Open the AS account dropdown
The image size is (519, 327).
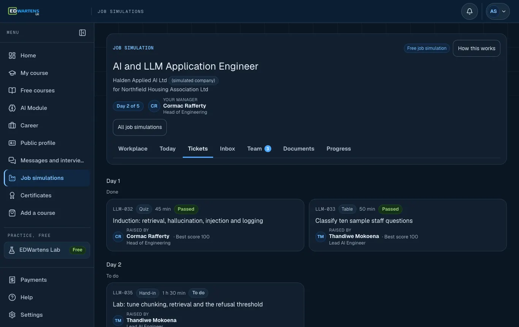pos(498,11)
